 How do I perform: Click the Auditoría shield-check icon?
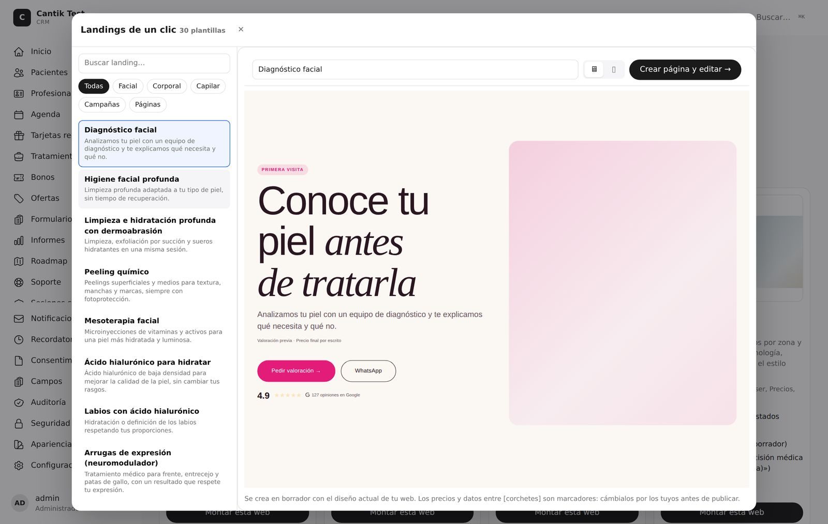pos(19,402)
